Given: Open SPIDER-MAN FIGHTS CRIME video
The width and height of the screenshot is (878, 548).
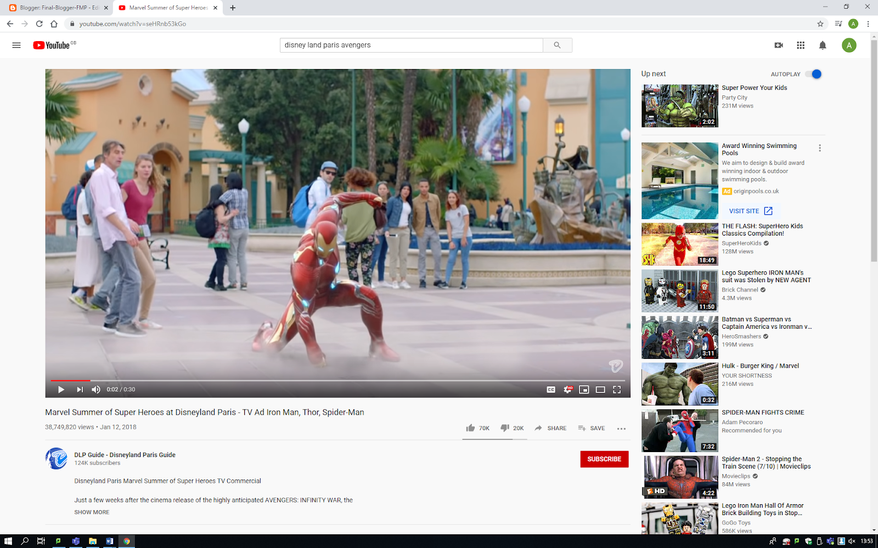Looking at the screenshot, I should pyautogui.click(x=763, y=413).
